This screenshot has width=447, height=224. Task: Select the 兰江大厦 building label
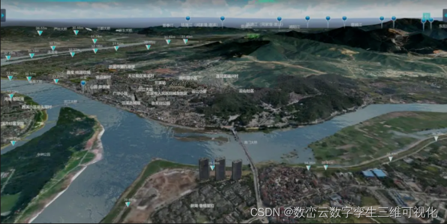coord(145,89)
